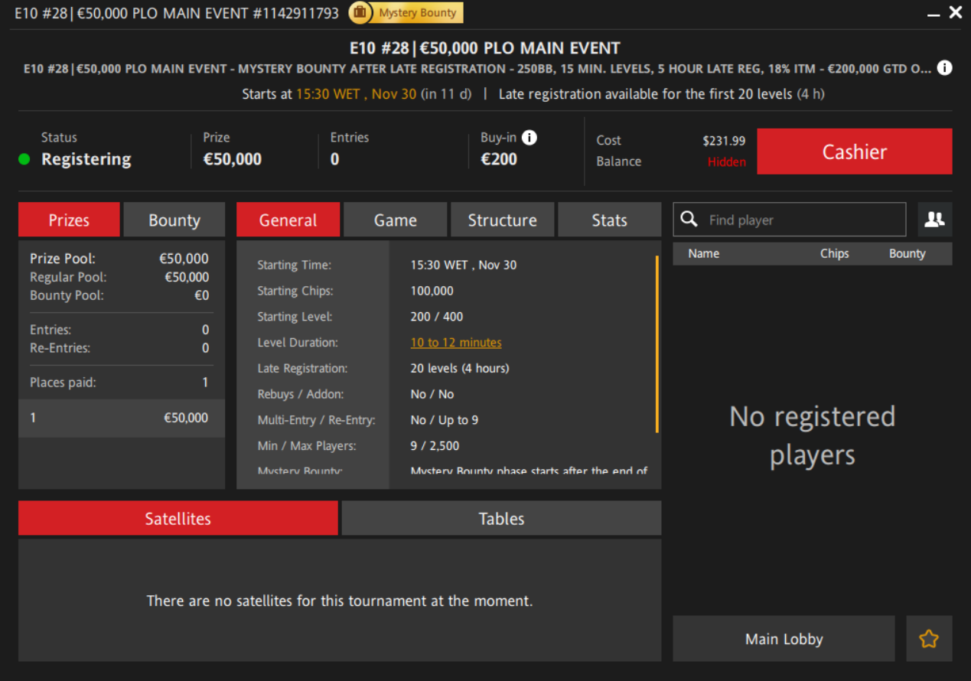Open tournament description info icon
The width and height of the screenshot is (971, 681).
(945, 68)
